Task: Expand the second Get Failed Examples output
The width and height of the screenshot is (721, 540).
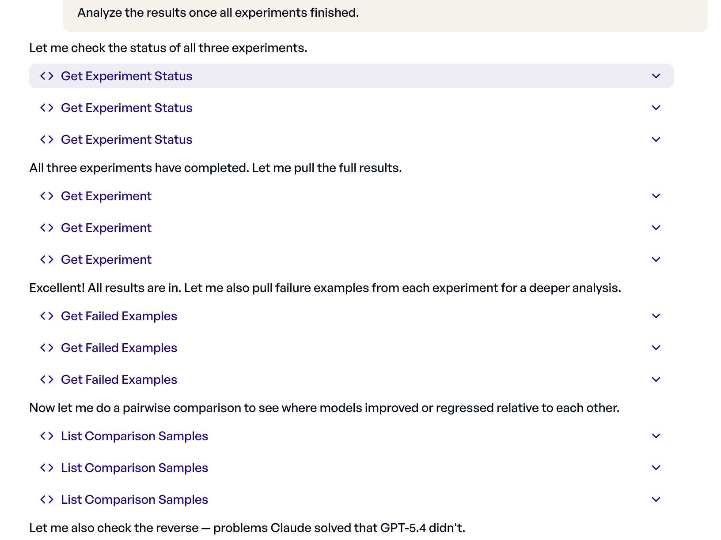Action: (x=656, y=348)
